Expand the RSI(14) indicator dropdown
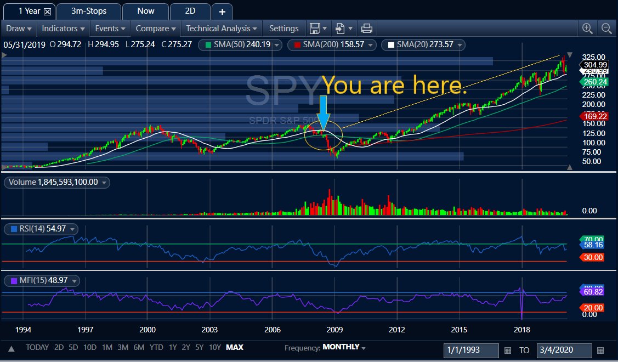 point(72,229)
